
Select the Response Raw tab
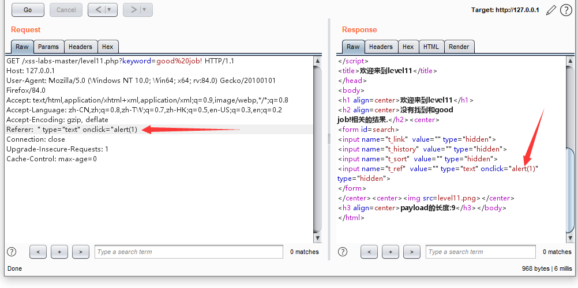[353, 47]
